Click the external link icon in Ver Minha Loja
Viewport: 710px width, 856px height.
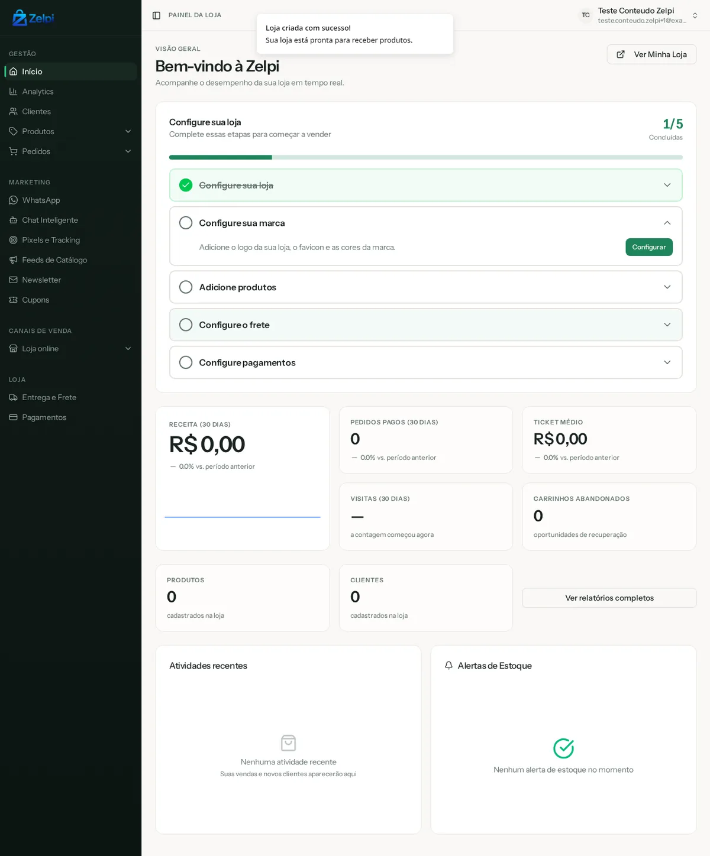tap(621, 54)
